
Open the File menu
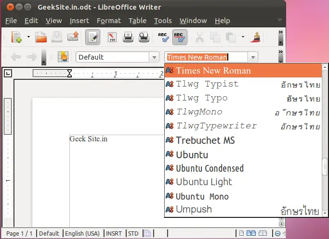[x=11, y=21]
